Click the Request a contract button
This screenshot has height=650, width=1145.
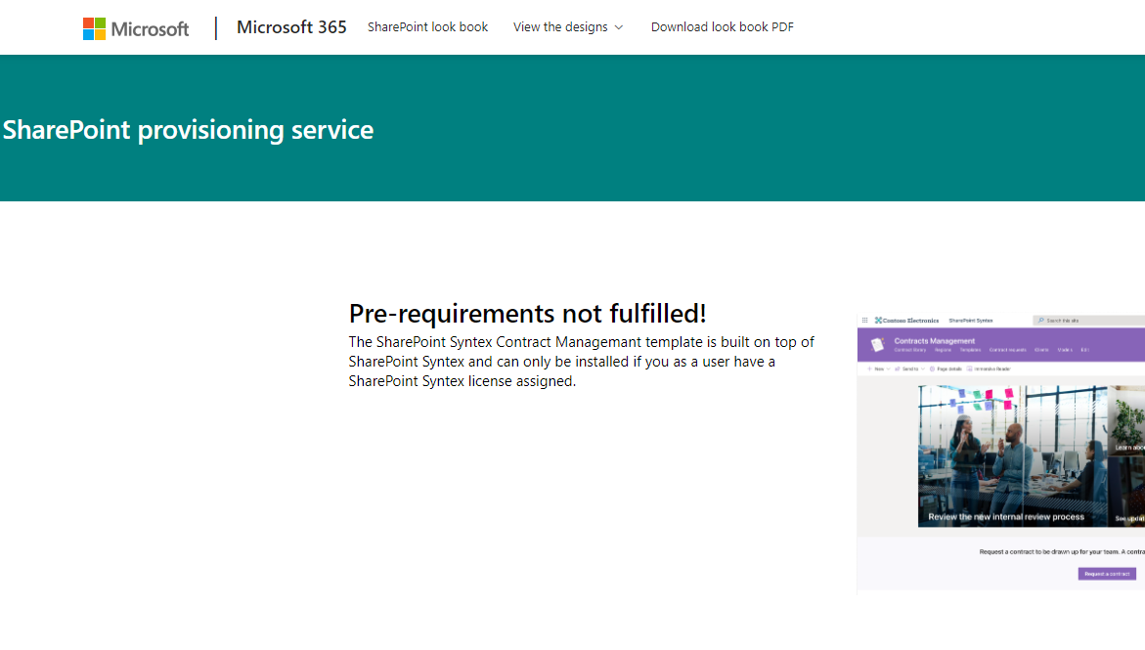[x=1106, y=573]
